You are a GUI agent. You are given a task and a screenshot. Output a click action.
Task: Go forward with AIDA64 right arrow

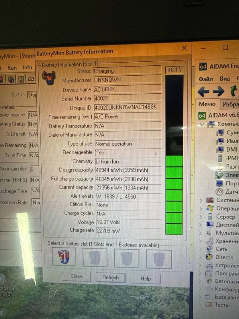pyautogui.click(x=218, y=91)
